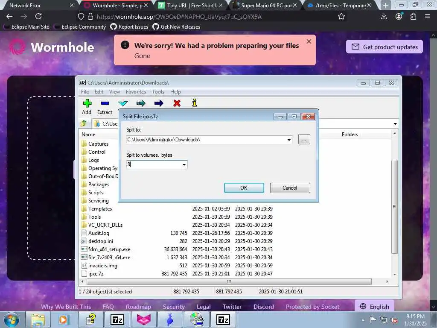Screen dimensions: 437x328
Task: Open the Firefox hamburger menu
Action: (x=428, y=17)
